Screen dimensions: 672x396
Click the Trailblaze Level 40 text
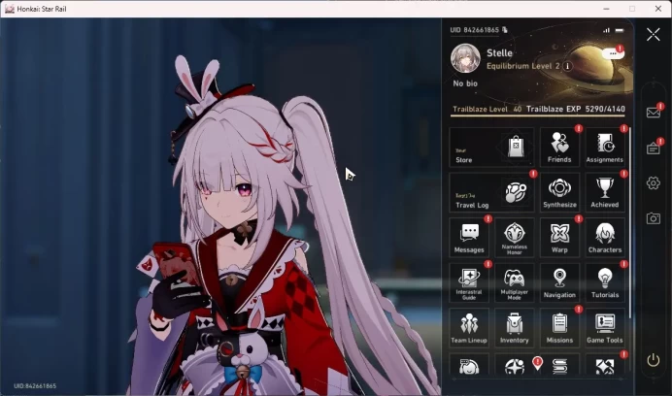(x=487, y=109)
